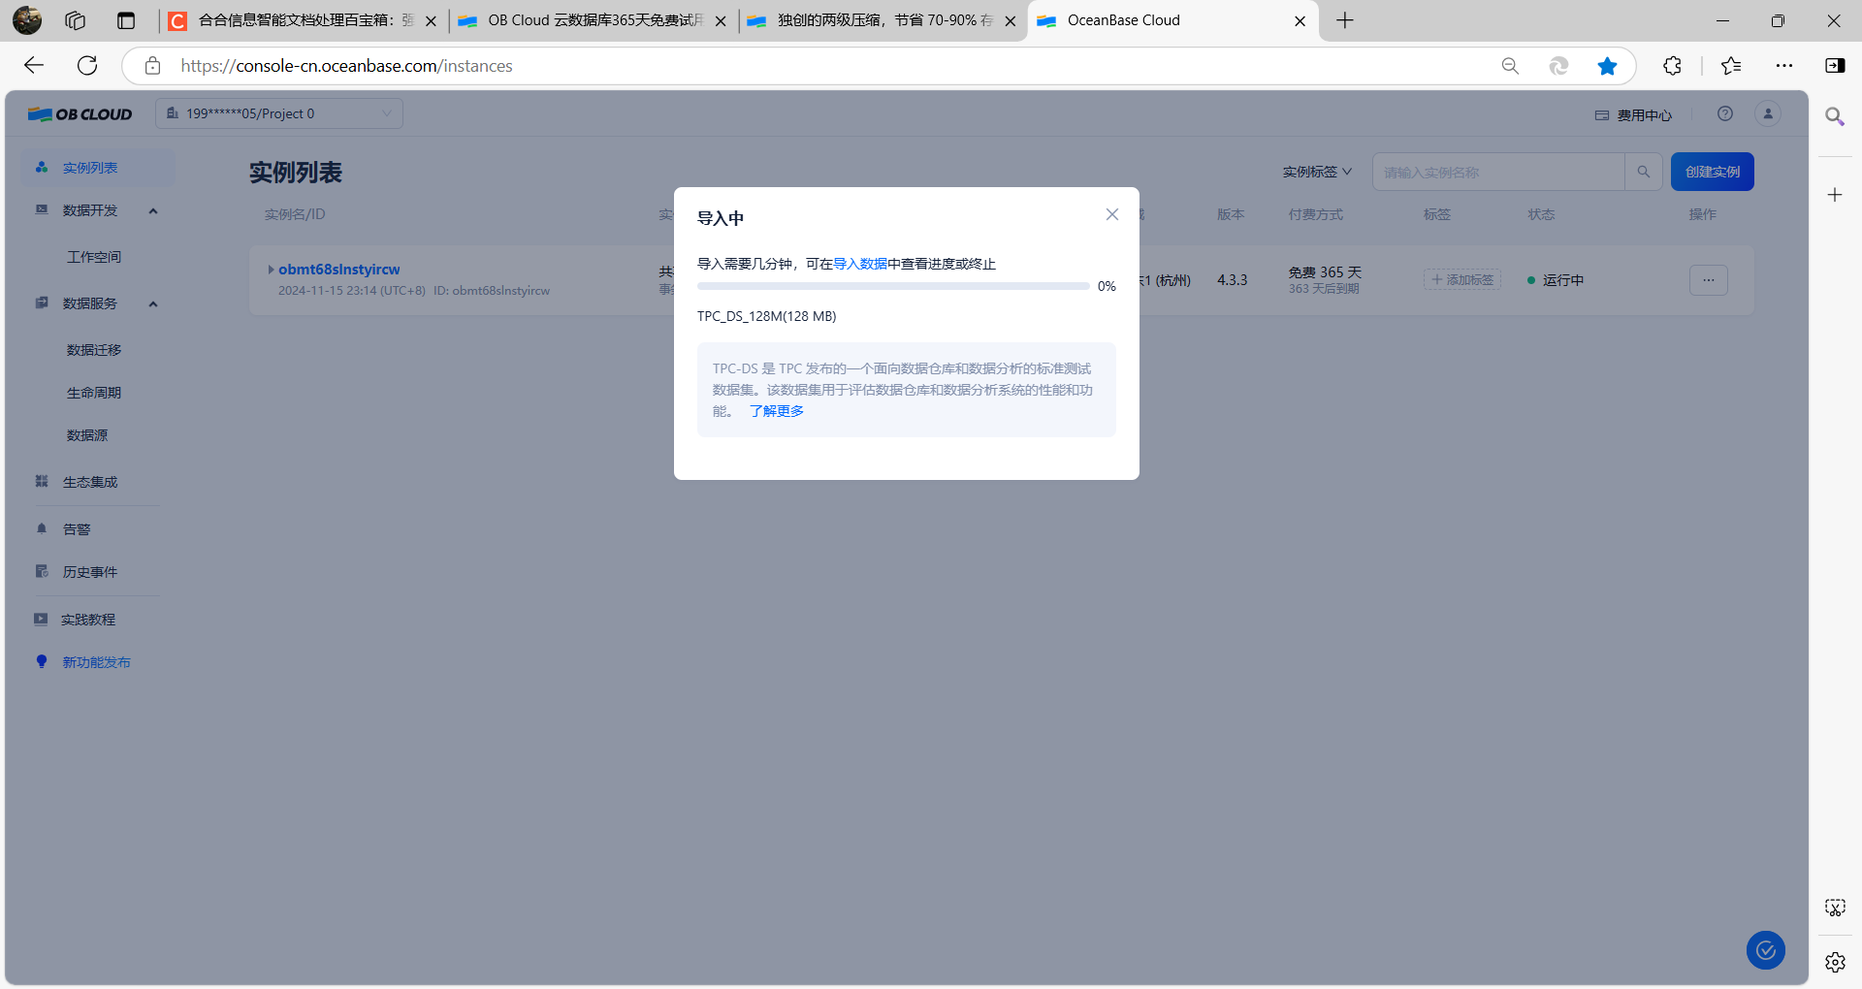Image resolution: width=1862 pixels, height=989 pixels.
Task: Click the favorites star in address bar
Action: pyautogui.click(x=1607, y=65)
